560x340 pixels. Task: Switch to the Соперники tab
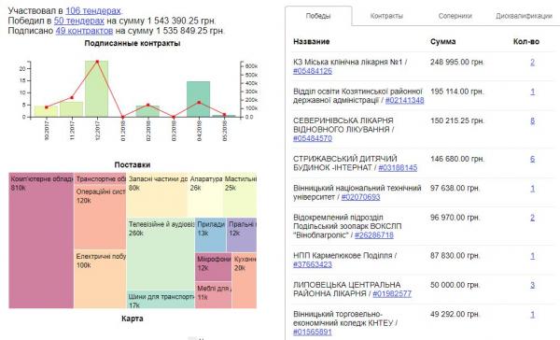pos(455,16)
